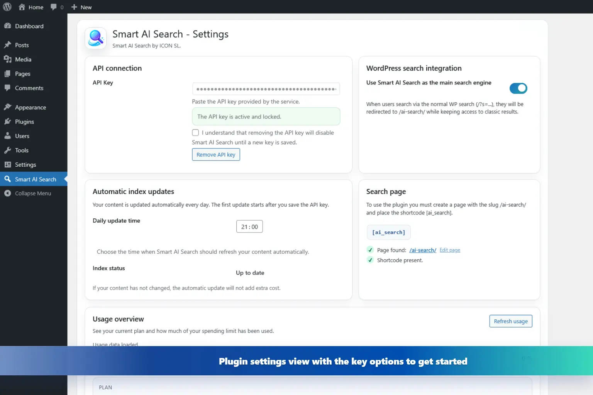Screen dimensions: 593x395
Task: Click the Home house icon
Action: click(22, 7)
